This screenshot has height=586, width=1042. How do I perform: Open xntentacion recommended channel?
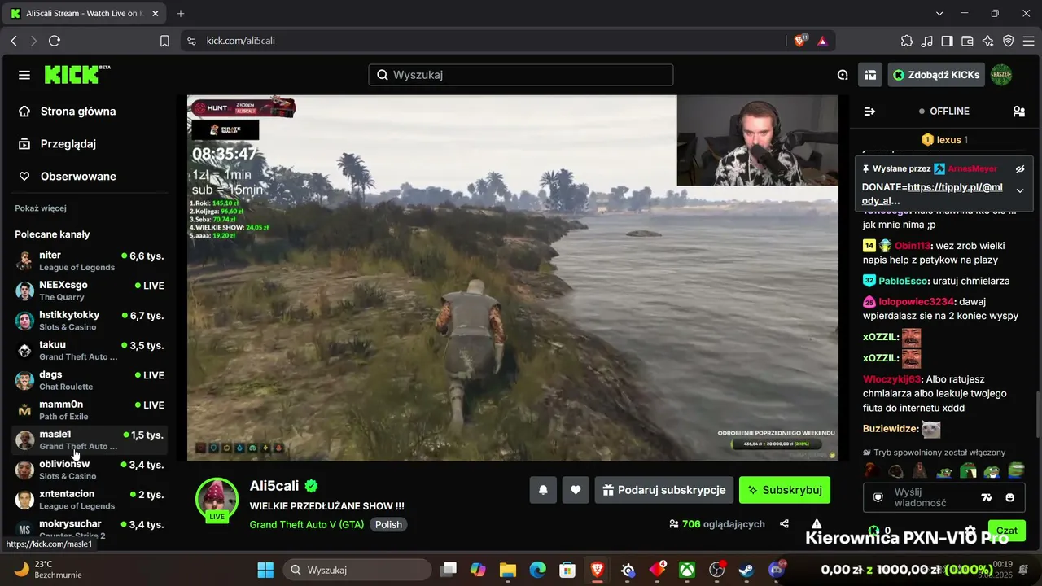[x=90, y=500]
